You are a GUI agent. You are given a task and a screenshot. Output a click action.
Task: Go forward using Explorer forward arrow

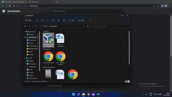(29, 26)
